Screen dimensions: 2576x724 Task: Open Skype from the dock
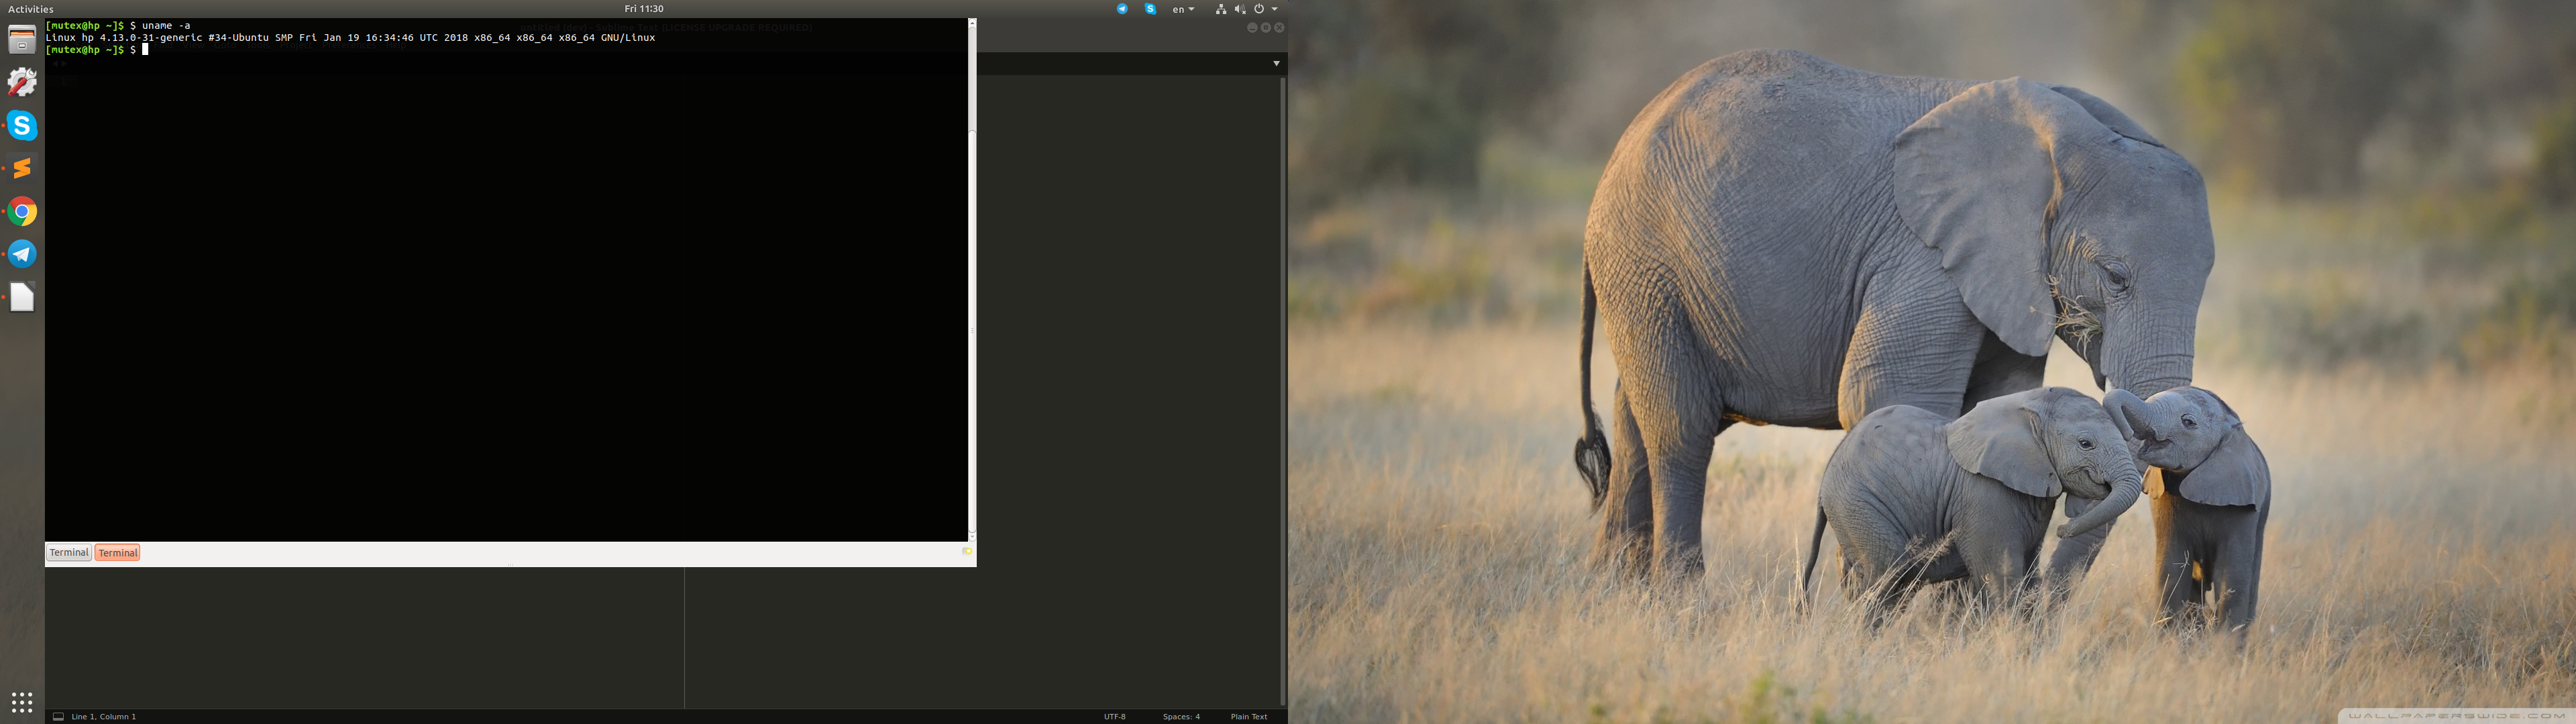click(x=22, y=125)
